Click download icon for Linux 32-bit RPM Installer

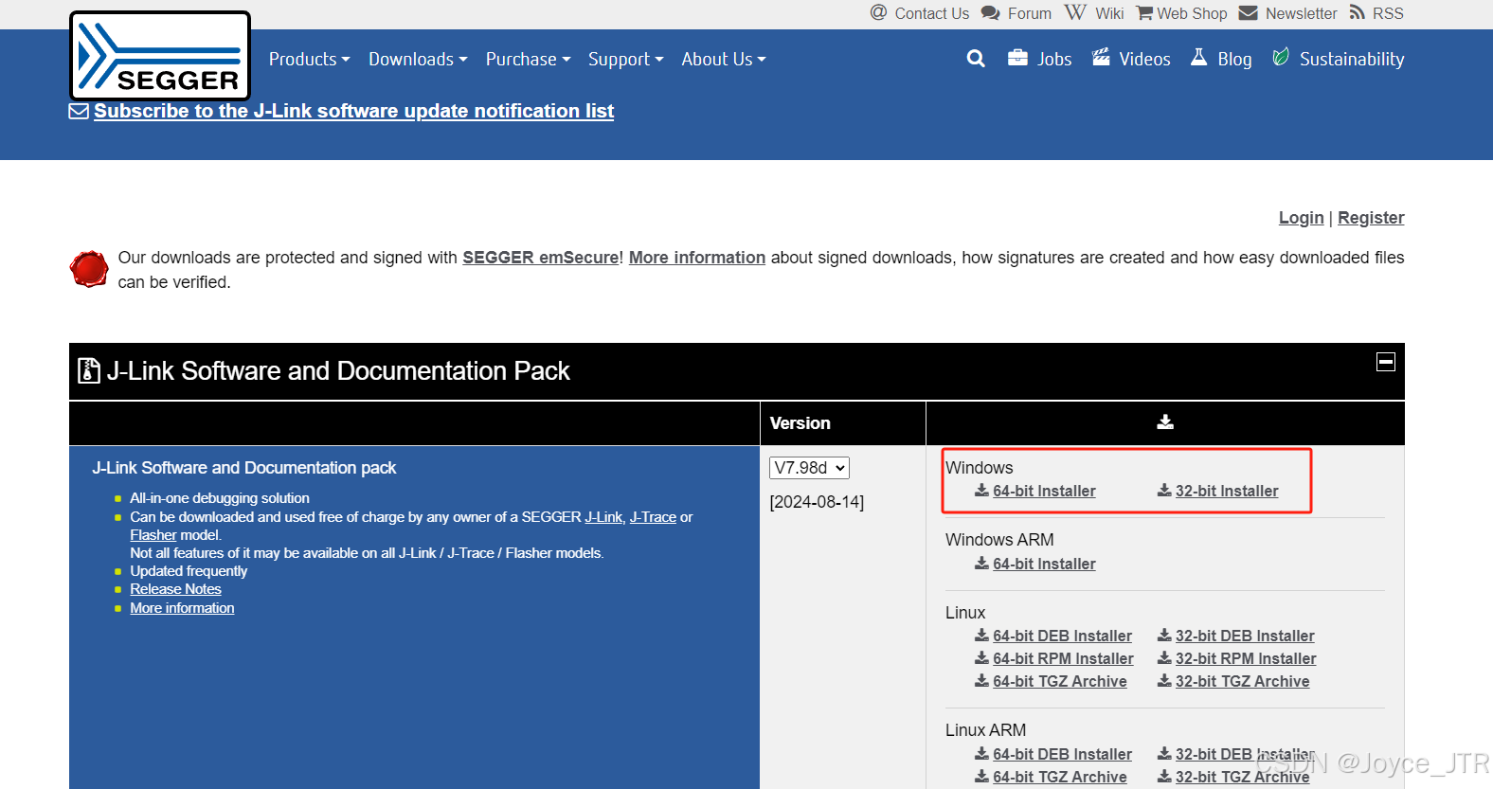click(1164, 657)
